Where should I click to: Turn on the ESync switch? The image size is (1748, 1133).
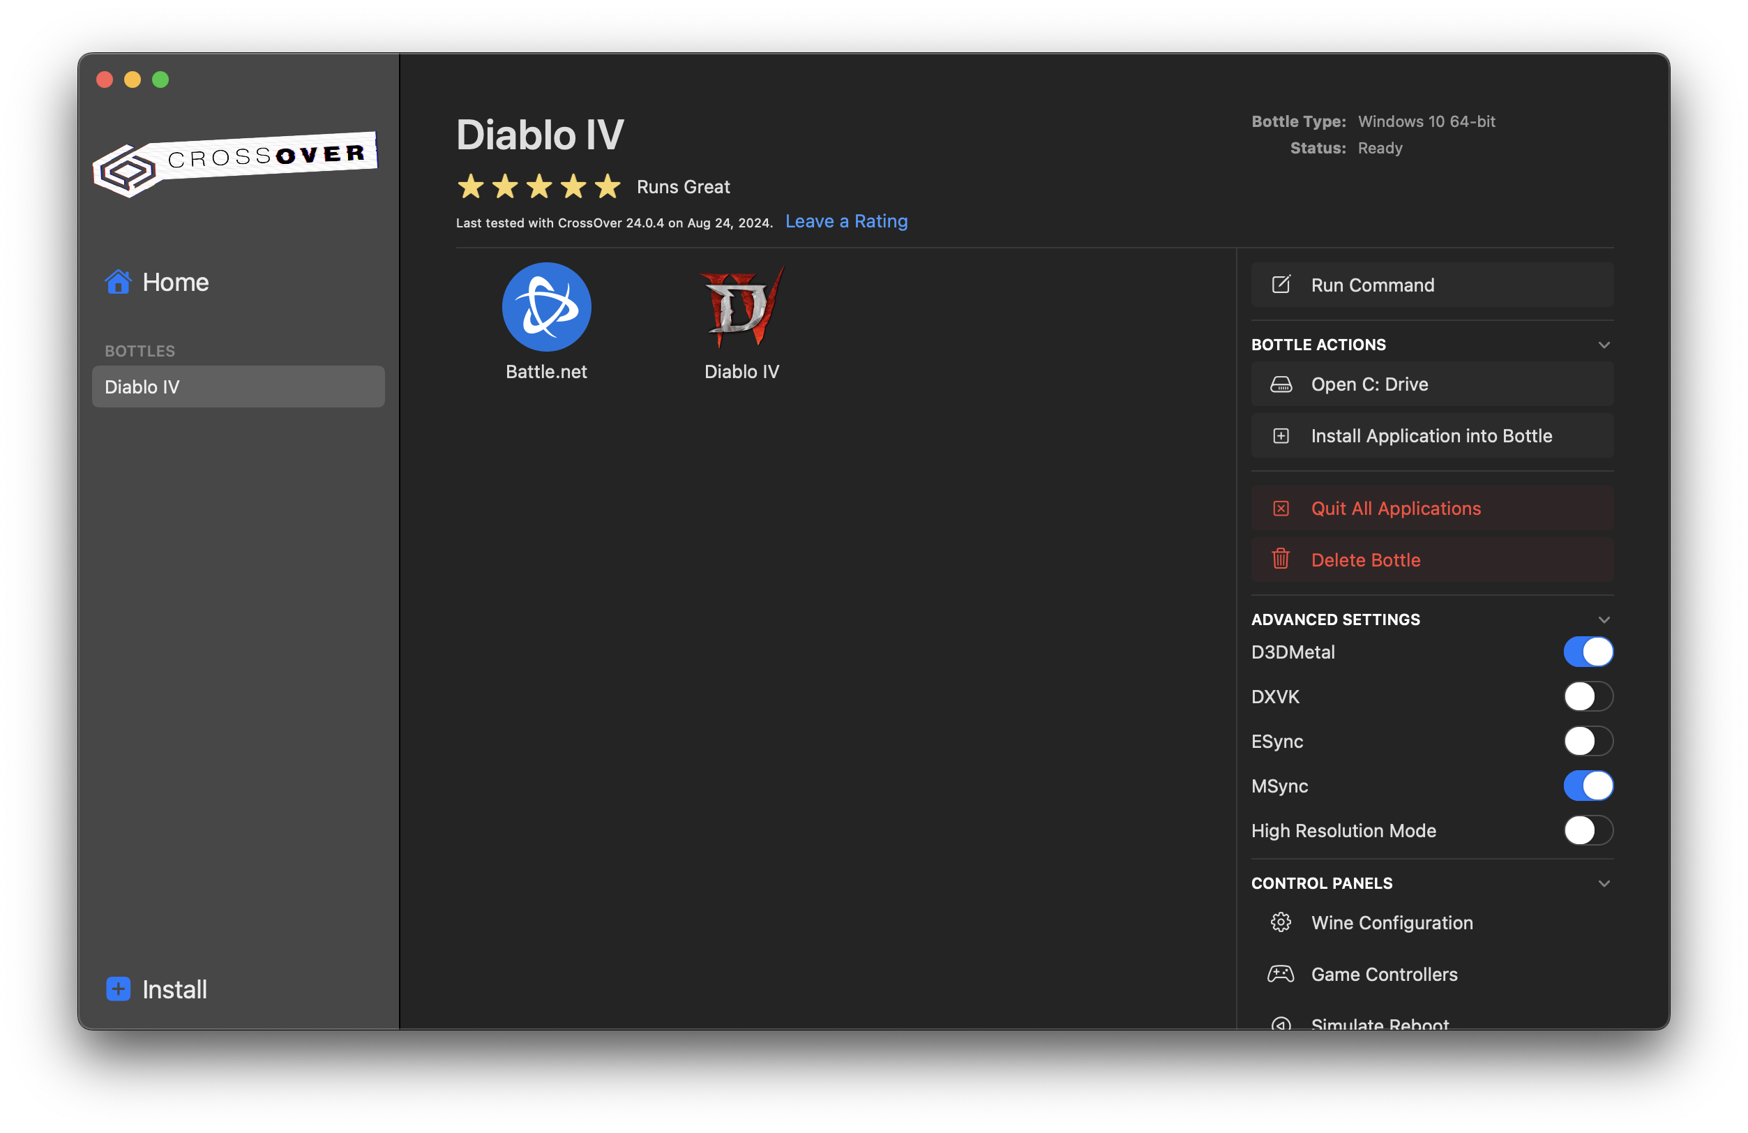[x=1588, y=741]
